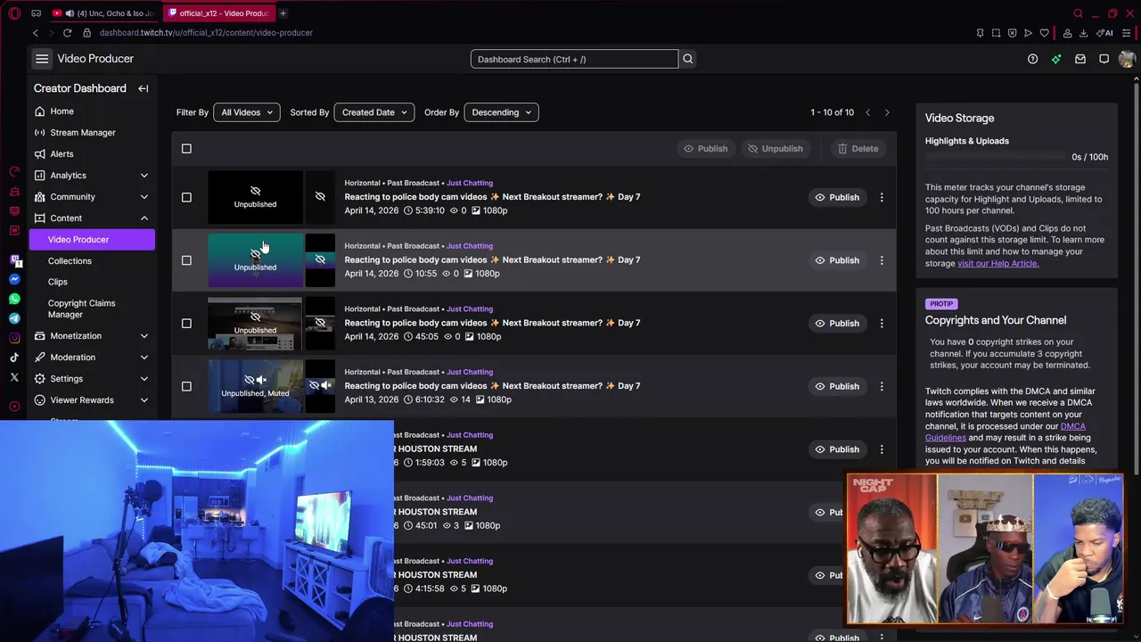Open a new browser tab with plus
1141x642 pixels.
click(283, 13)
